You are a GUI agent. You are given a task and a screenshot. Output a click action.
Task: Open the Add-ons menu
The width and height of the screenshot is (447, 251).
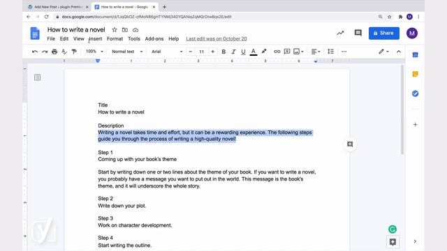pos(154,39)
